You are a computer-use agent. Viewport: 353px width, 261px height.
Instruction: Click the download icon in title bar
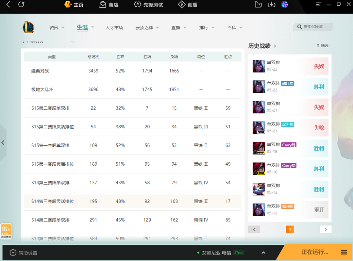pos(271,5)
